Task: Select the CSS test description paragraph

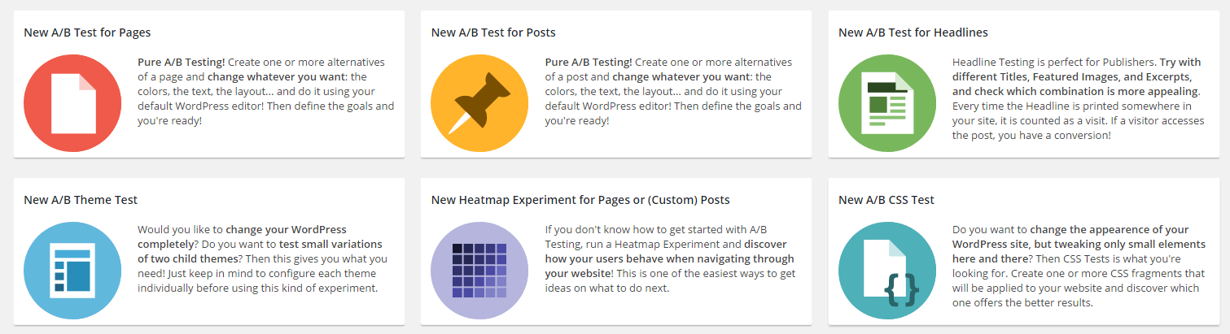Action: click(x=1079, y=266)
